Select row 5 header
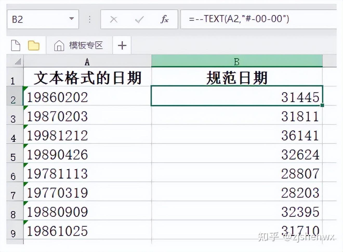The height and width of the screenshot is (252, 343). point(15,153)
